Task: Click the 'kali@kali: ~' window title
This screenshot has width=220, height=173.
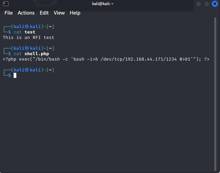Action: (x=103, y=4)
